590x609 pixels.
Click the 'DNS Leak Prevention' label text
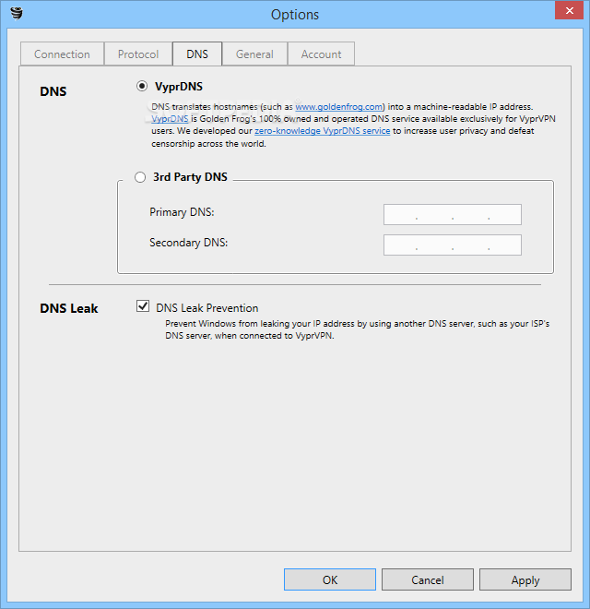(206, 308)
